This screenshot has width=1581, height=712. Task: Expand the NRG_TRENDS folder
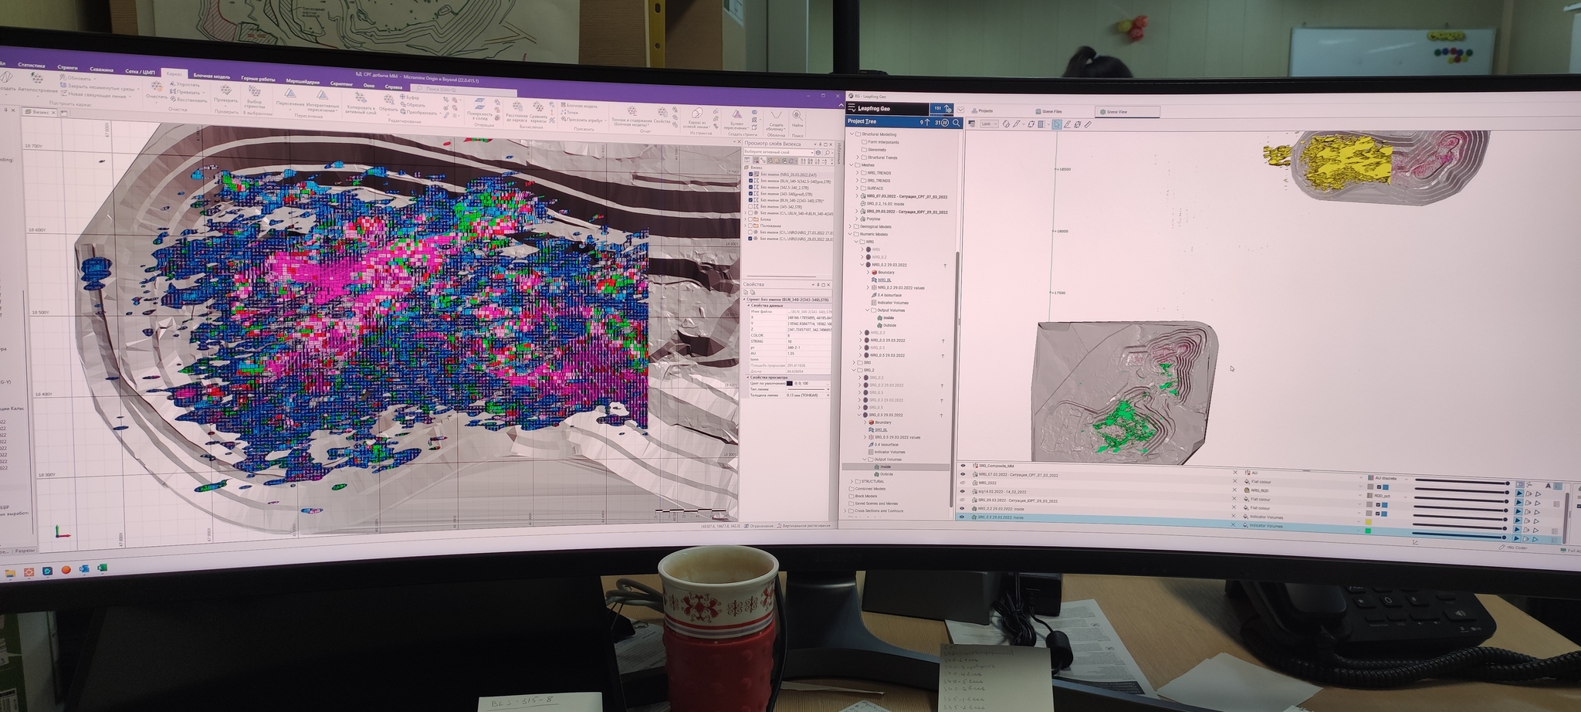(857, 173)
